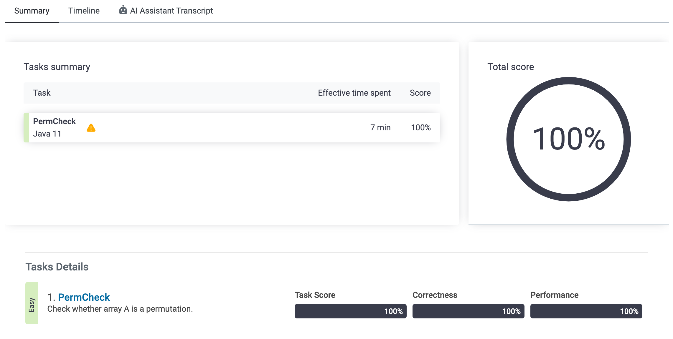Select the Summary tab
Image resolution: width=673 pixels, height=339 pixels.
click(32, 11)
